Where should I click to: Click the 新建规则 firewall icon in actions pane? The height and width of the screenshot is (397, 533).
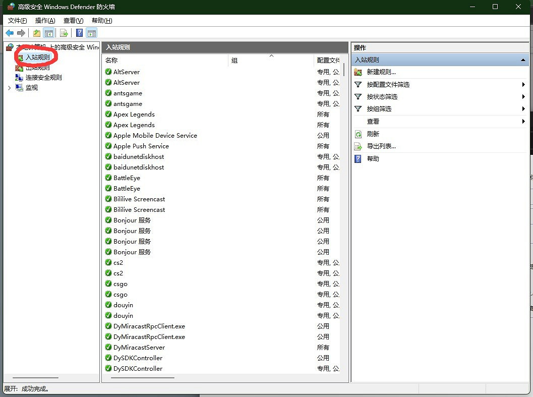coord(358,72)
